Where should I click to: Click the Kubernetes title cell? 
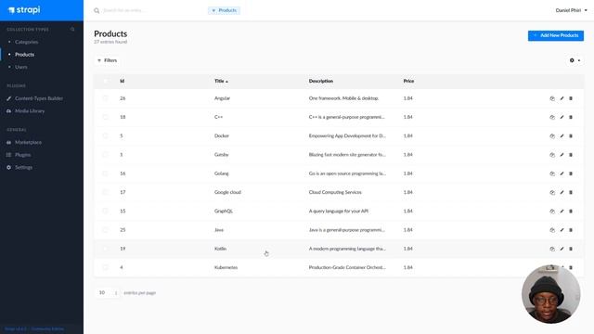226,267
